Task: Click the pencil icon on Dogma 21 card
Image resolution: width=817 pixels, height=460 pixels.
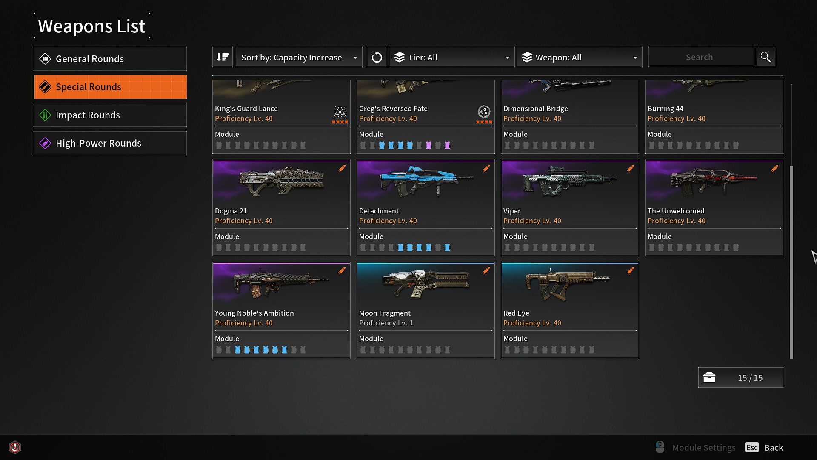Action: [x=342, y=168]
